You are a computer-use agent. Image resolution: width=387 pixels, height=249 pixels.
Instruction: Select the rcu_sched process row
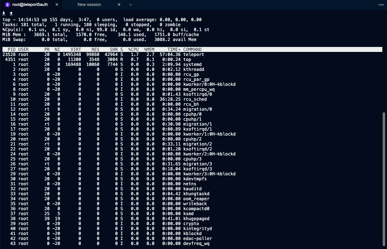click(x=124, y=99)
